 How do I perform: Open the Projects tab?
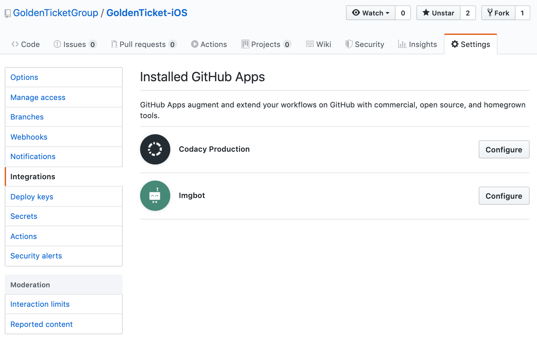point(266,44)
